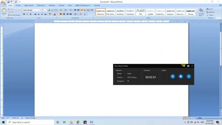This screenshot has width=222, height=125.
Task: Paste from the clipboard
Action: pyautogui.click(x=4, y=12)
